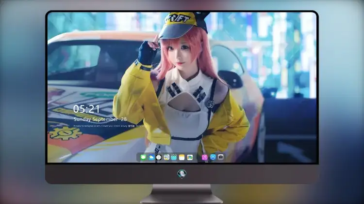Open the App Store dock icon
The image size is (364, 204).
pyautogui.click(x=213, y=157)
